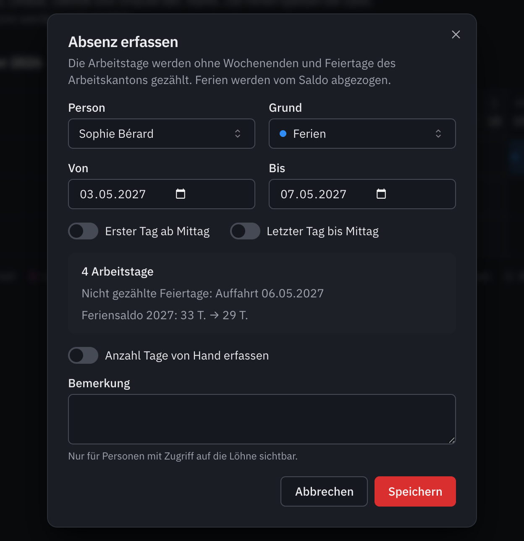Click the note 'Nur für Personen mit Zugriff' text
The image size is (524, 541).
click(x=183, y=456)
